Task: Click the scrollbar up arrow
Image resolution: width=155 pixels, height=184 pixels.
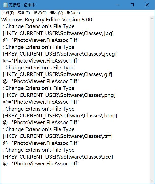Action: coord(152,19)
